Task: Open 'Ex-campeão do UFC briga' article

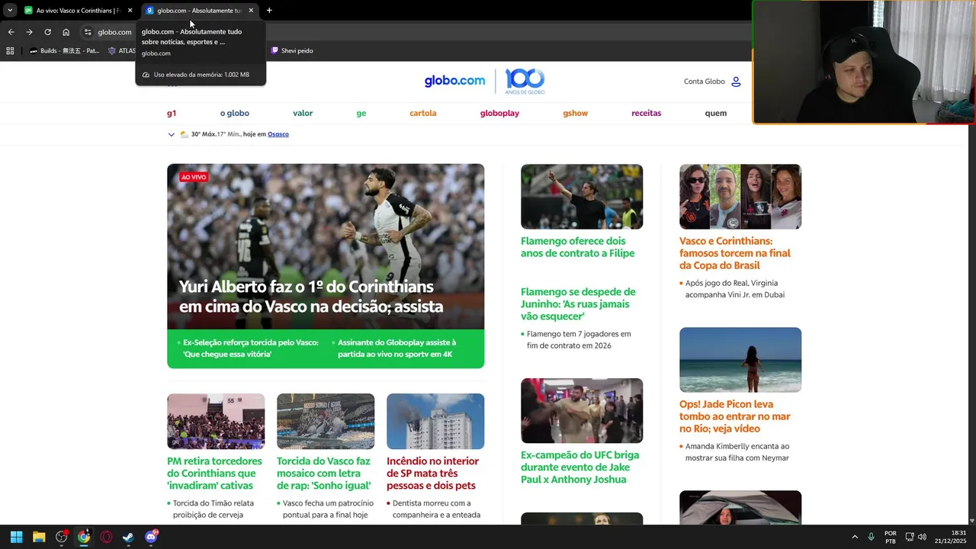Action: tap(580, 467)
